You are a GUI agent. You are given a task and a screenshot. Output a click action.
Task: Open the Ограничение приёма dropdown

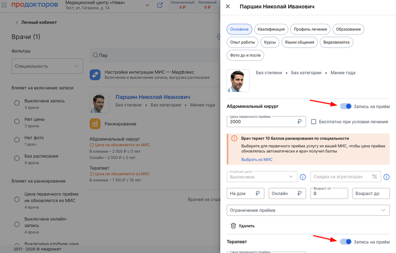(308, 210)
